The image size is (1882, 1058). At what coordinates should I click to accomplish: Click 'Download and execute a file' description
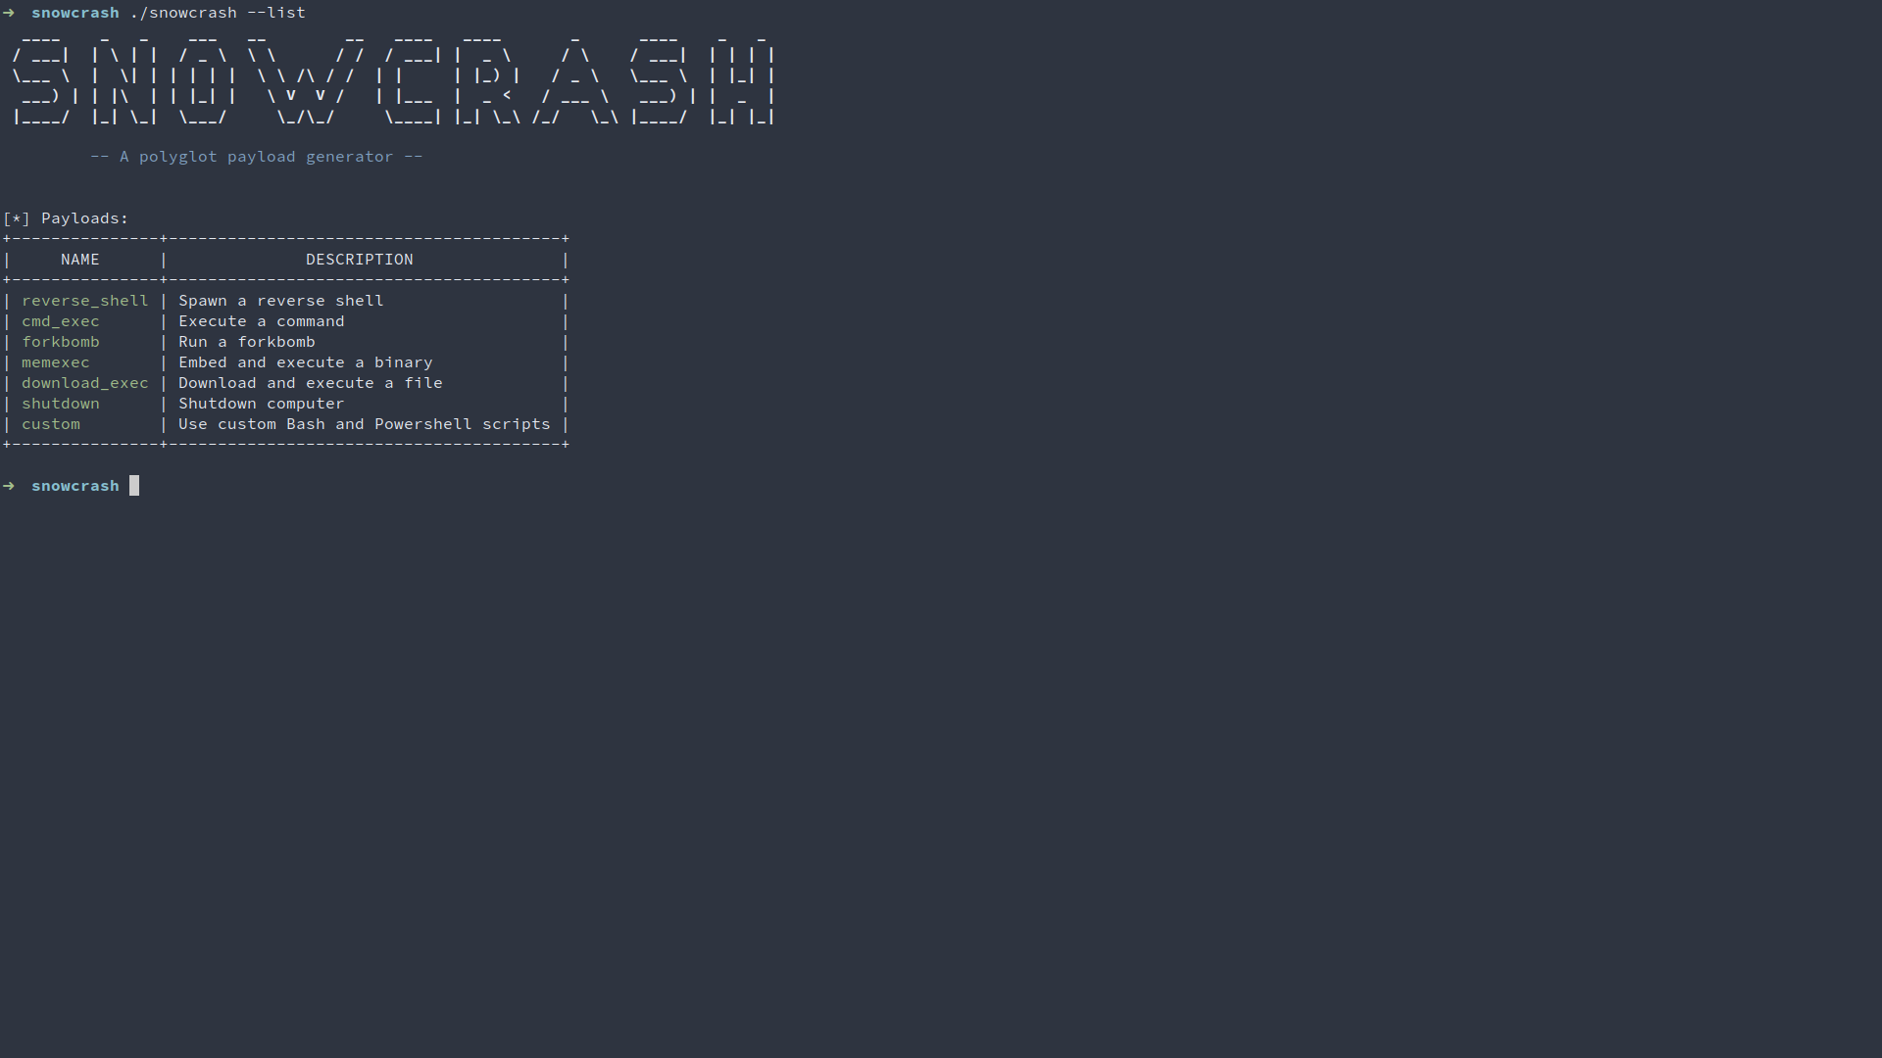pyautogui.click(x=311, y=383)
